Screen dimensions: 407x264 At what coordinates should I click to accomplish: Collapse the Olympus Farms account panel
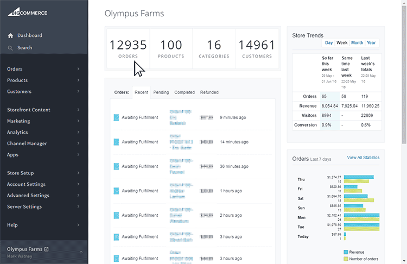coord(81,252)
